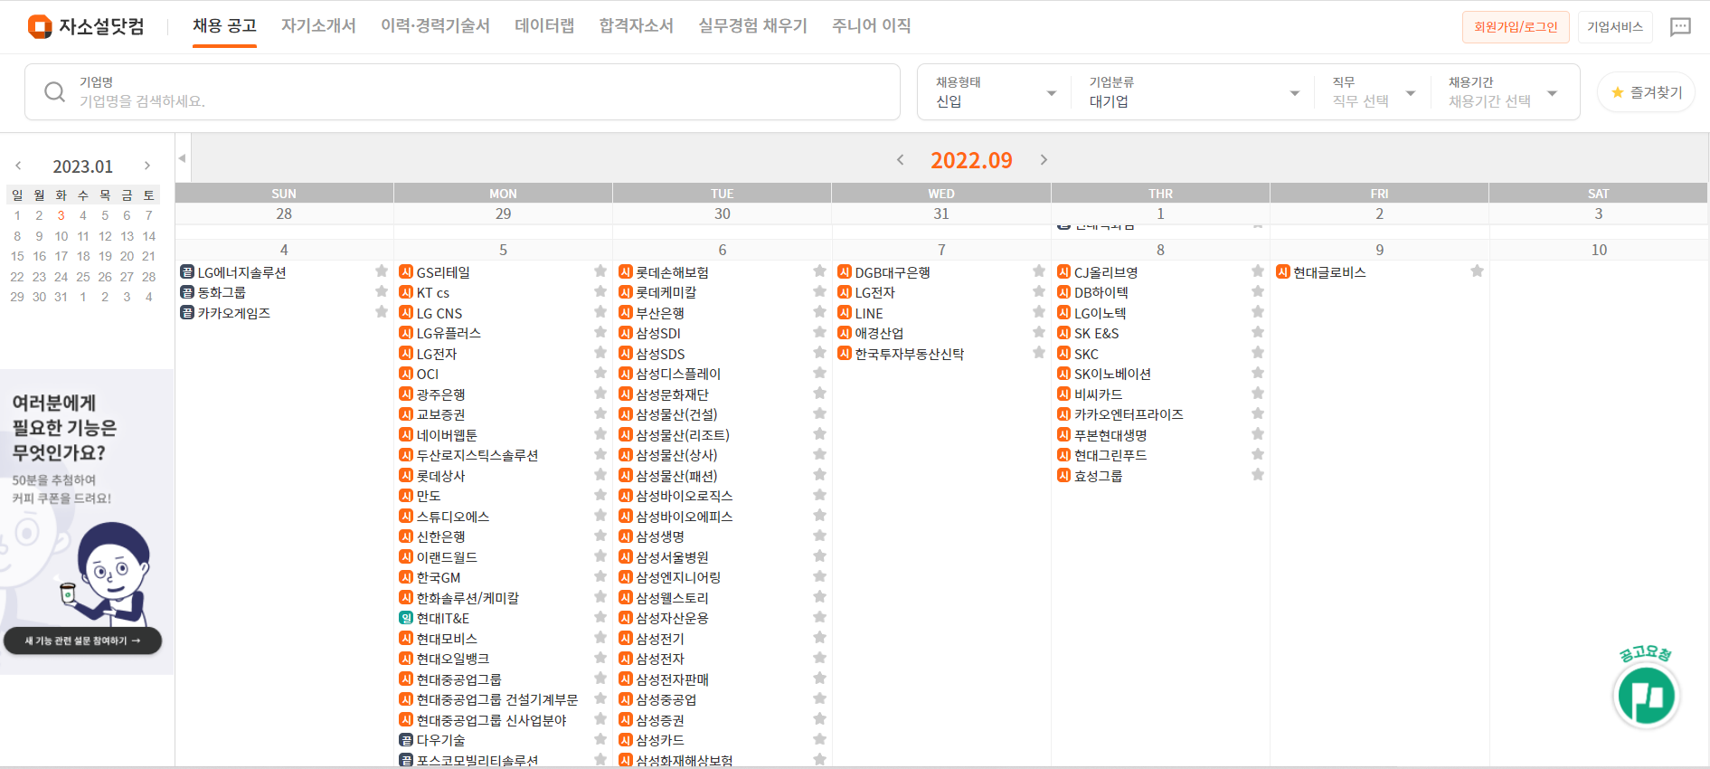1710x769 pixels.
Task: Click the 시 badge beside GS리테일
Action: coord(406,271)
